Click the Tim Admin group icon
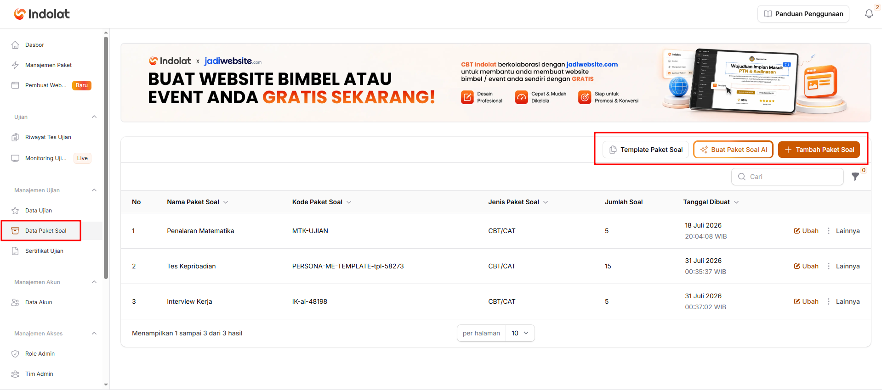This screenshot has height=390, width=882. tap(15, 374)
